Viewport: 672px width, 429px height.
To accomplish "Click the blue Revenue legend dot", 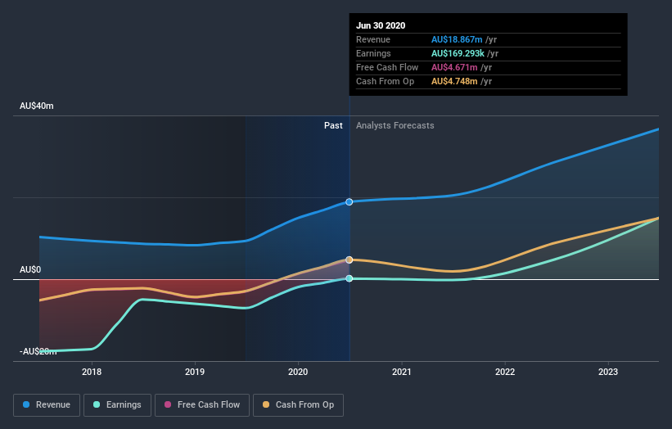I will [x=26, y=404].
